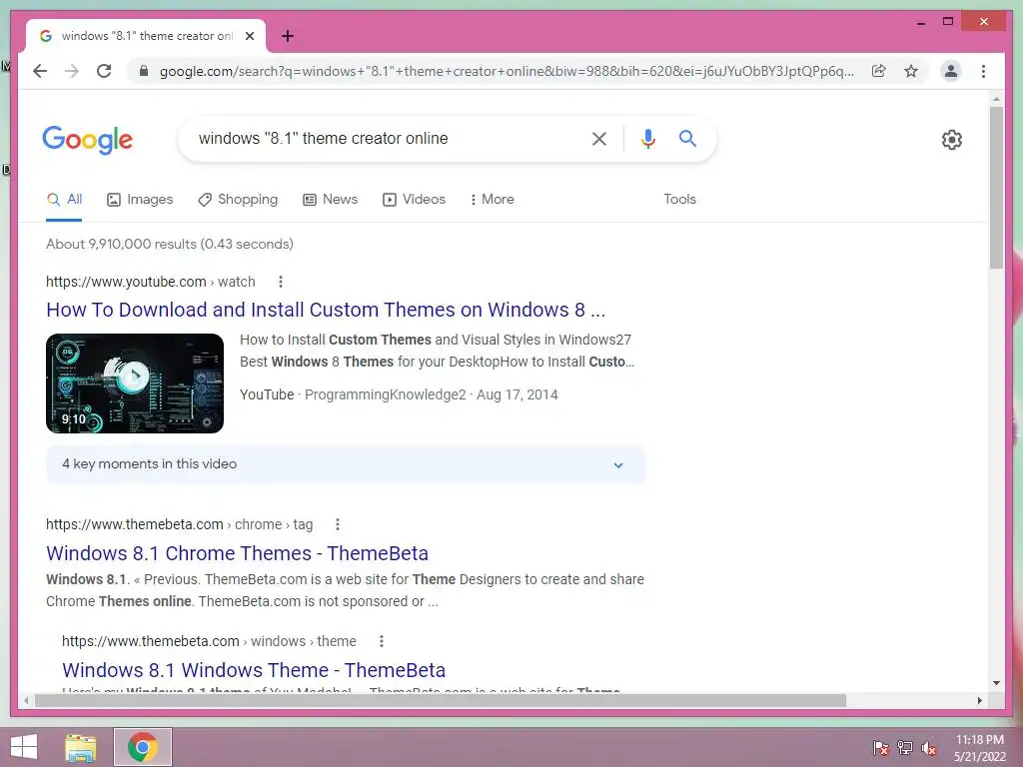Open Action Center flag in the tray
The height and width of the screenshot is (767, 1023).
point(880,747)
